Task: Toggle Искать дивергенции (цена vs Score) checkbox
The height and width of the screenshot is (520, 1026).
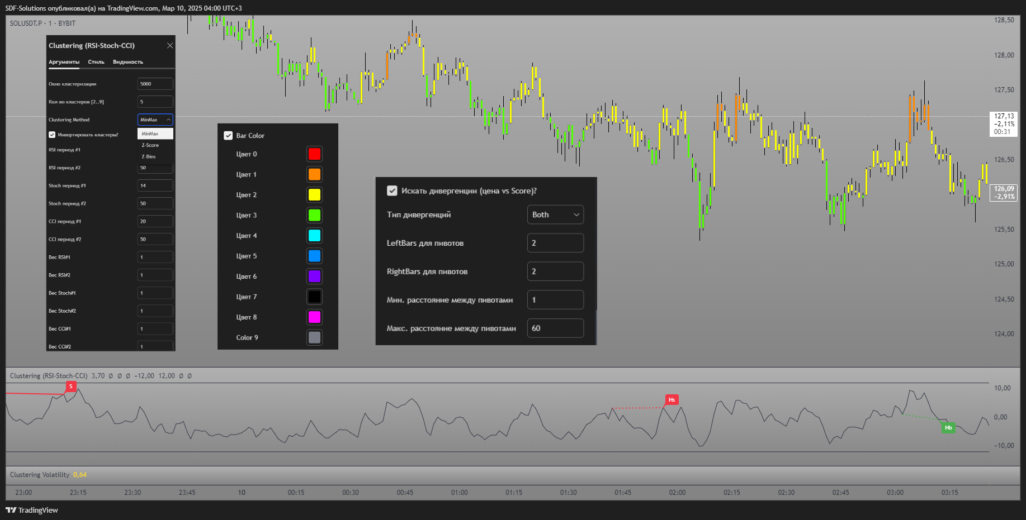Action: coord(392,191)
